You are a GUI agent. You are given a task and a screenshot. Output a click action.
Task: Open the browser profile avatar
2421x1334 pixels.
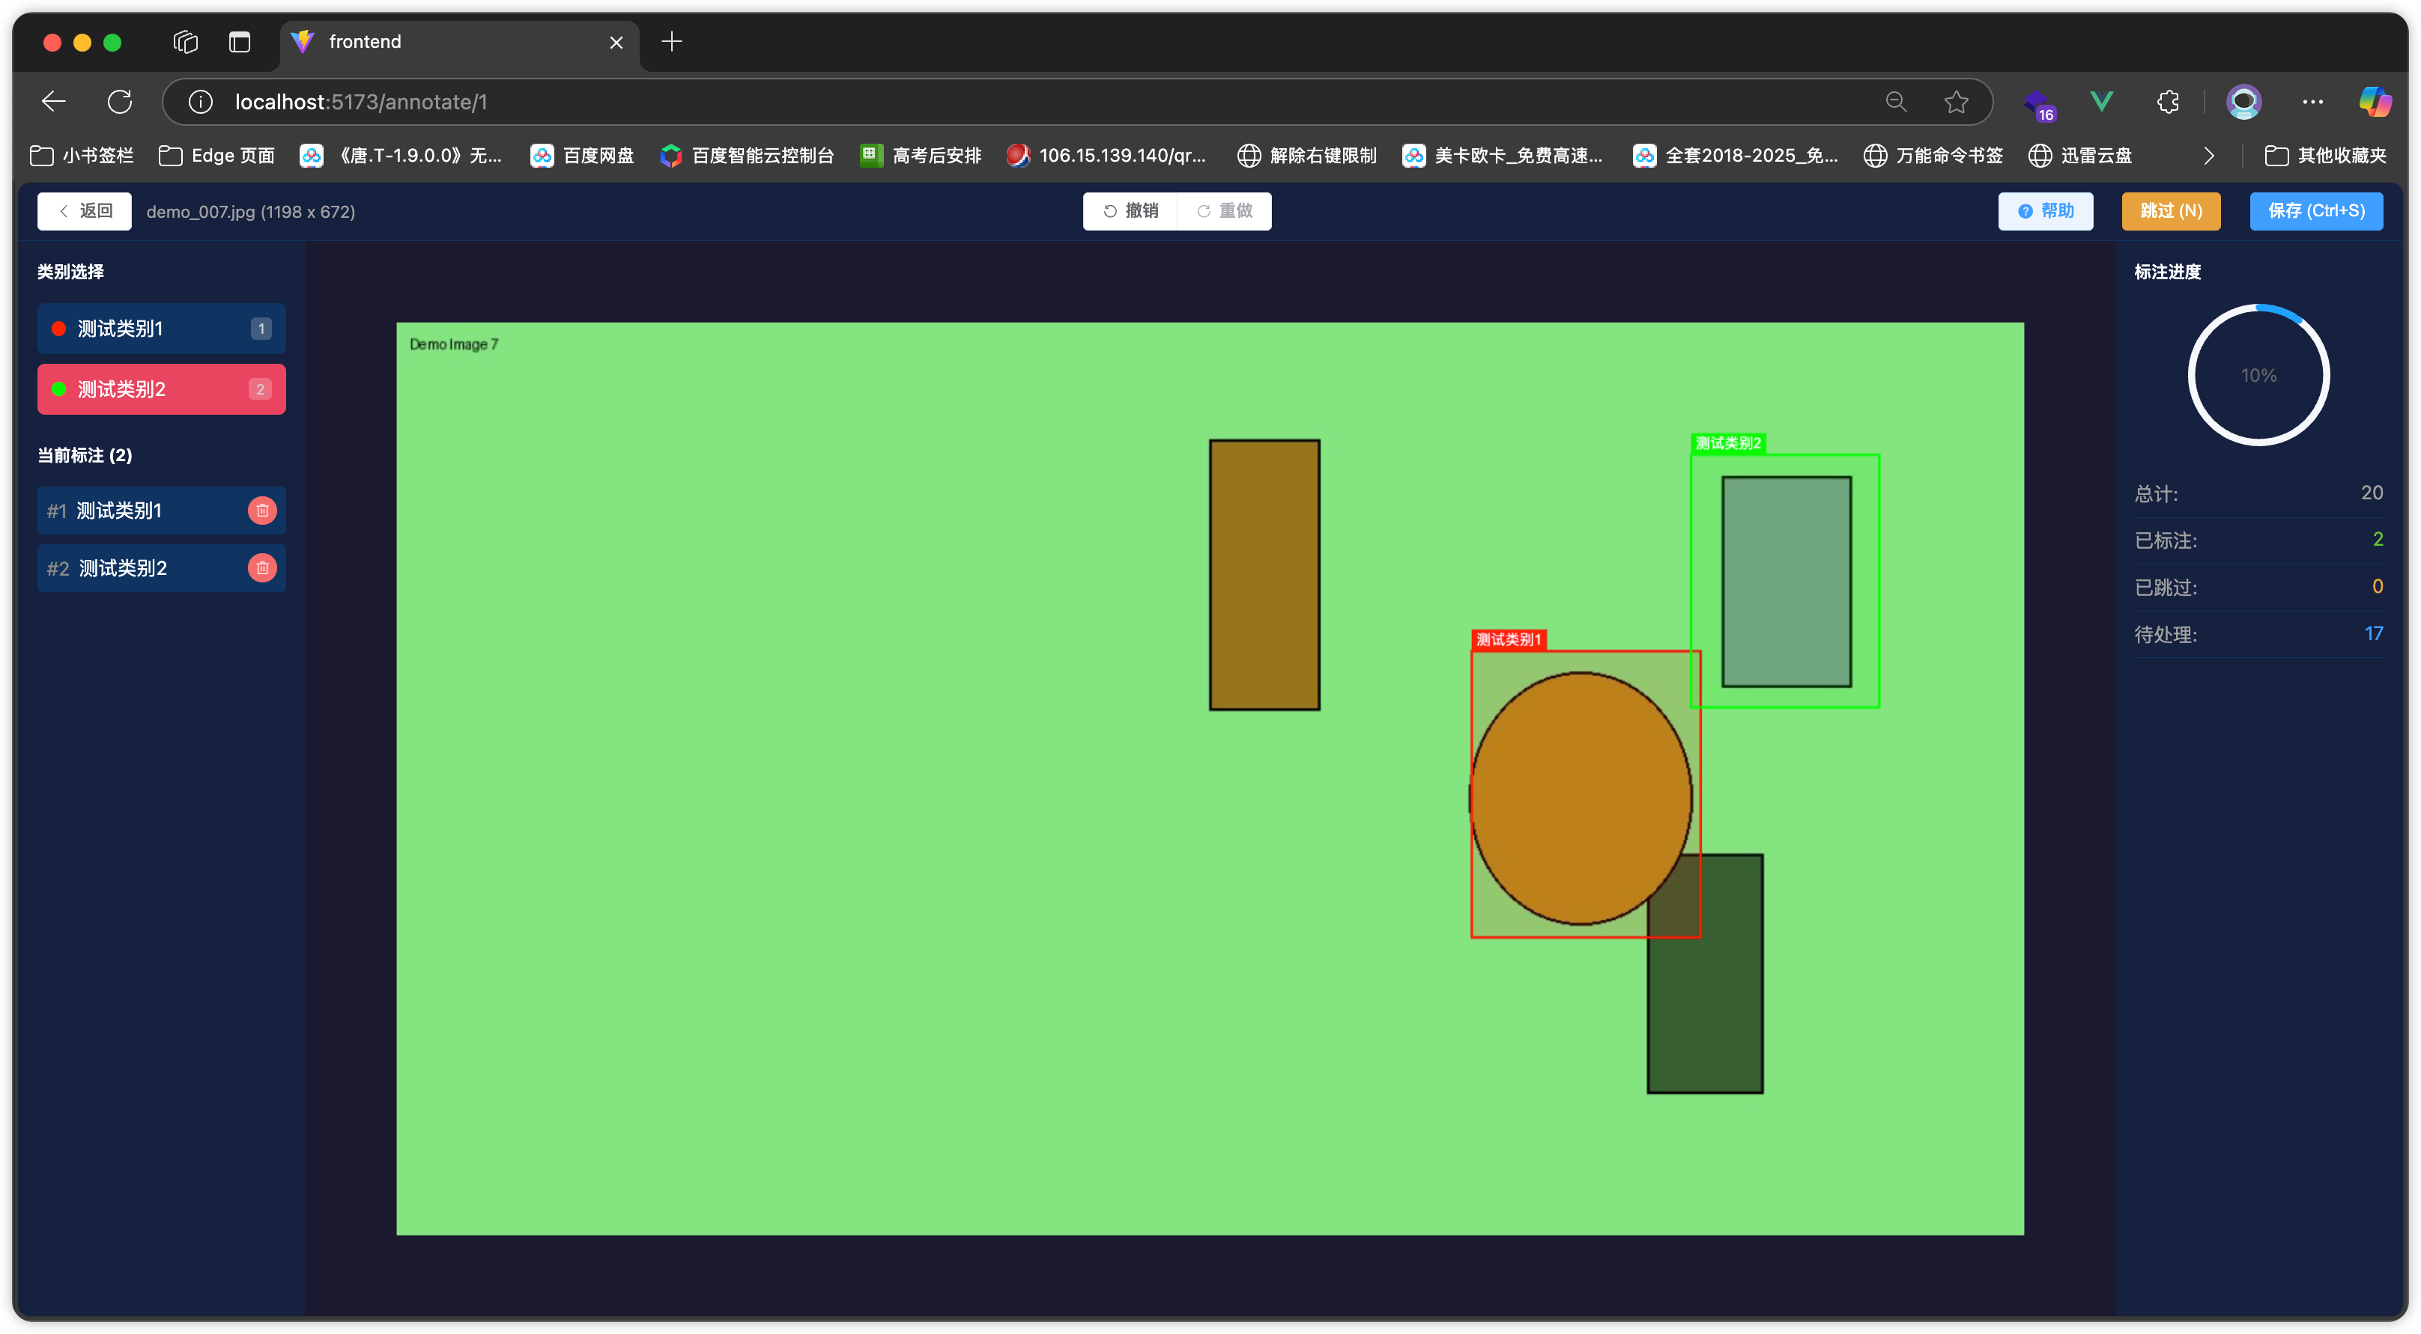click(2243, 102)
